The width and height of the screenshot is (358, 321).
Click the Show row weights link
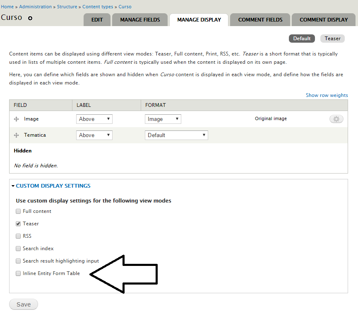[327, 95]
